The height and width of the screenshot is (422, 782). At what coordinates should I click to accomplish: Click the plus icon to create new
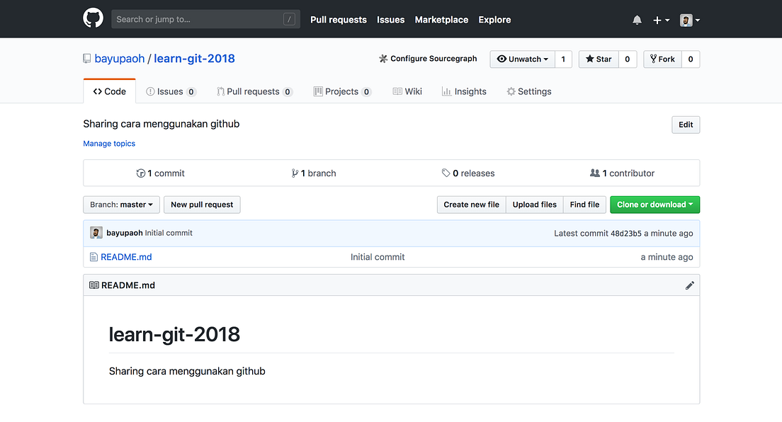(x=657, y=19)
